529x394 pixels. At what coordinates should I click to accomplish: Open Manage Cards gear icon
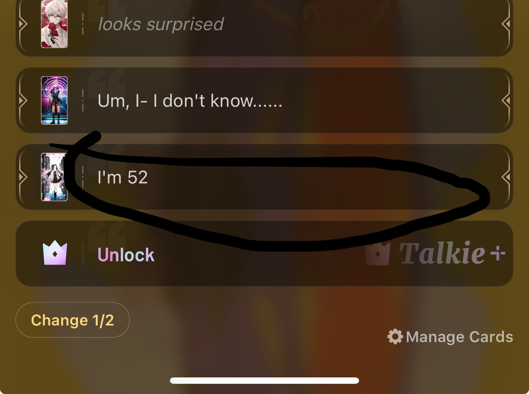click(x=395, y=337)
